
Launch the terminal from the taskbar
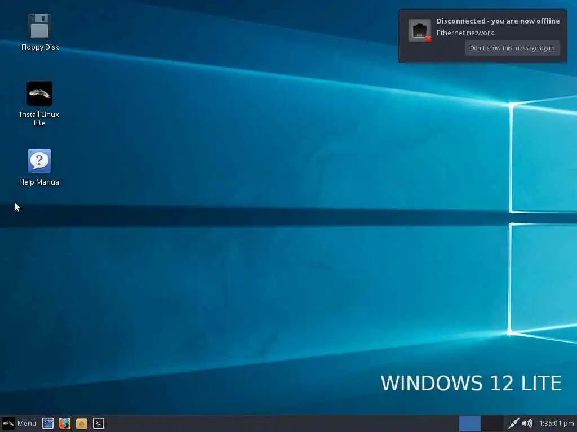99,424
